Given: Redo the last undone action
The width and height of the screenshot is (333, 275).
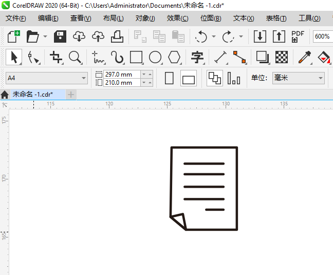Looking at the screenshot, I should pos(228,36).
